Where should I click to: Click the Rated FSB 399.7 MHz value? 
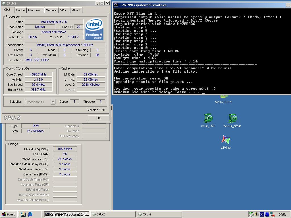[x=38, y=89]
